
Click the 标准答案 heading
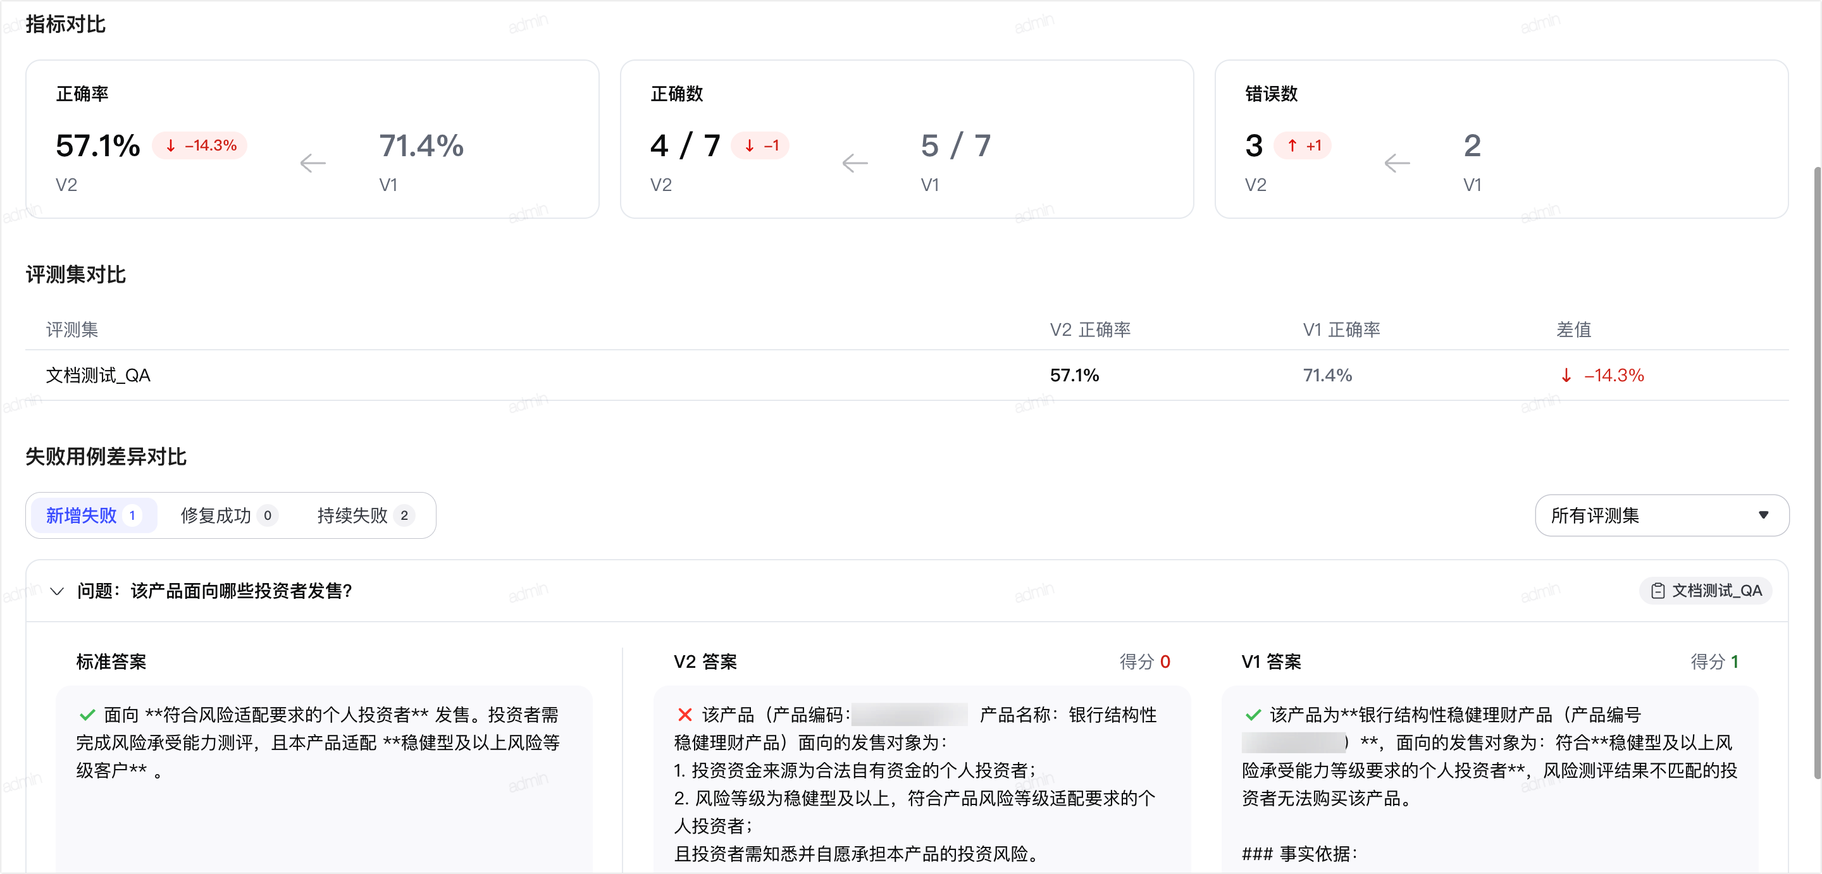click(x=111, y=662)
